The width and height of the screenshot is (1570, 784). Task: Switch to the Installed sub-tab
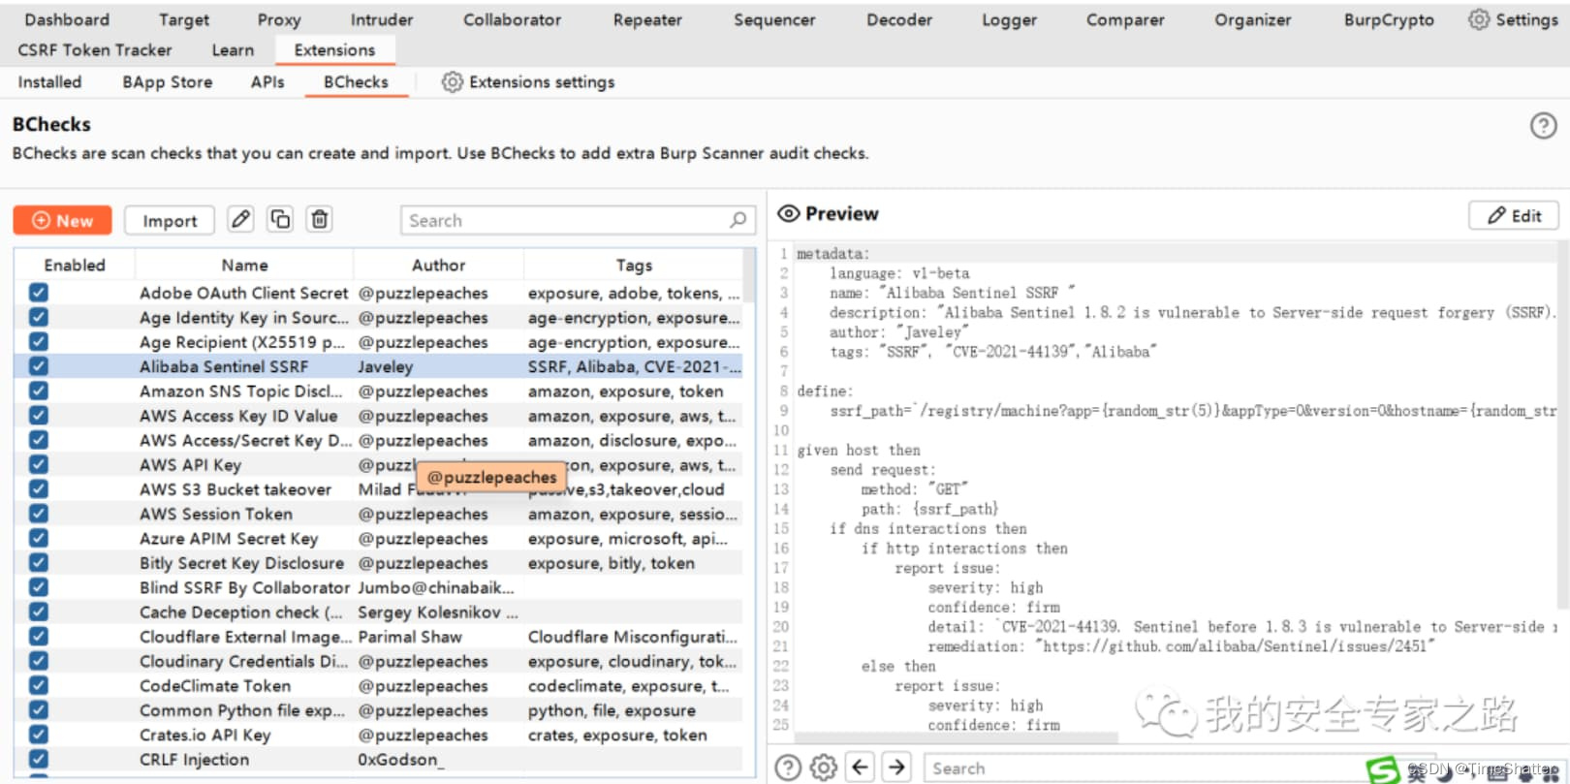click(49, 82)
